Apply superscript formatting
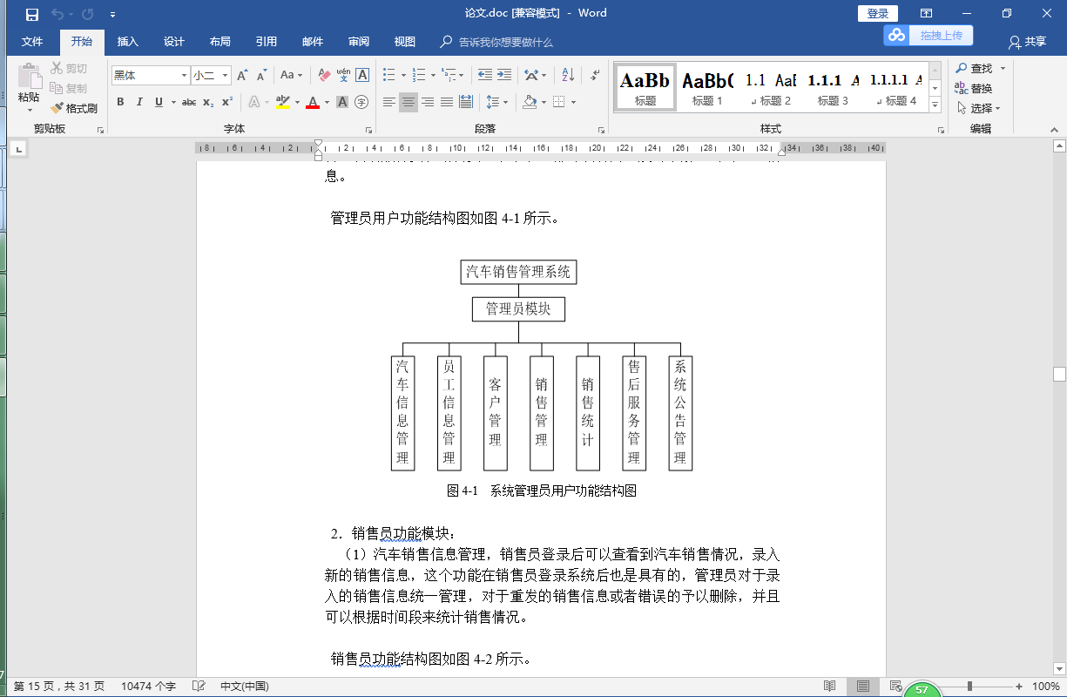 click(227, 102)
